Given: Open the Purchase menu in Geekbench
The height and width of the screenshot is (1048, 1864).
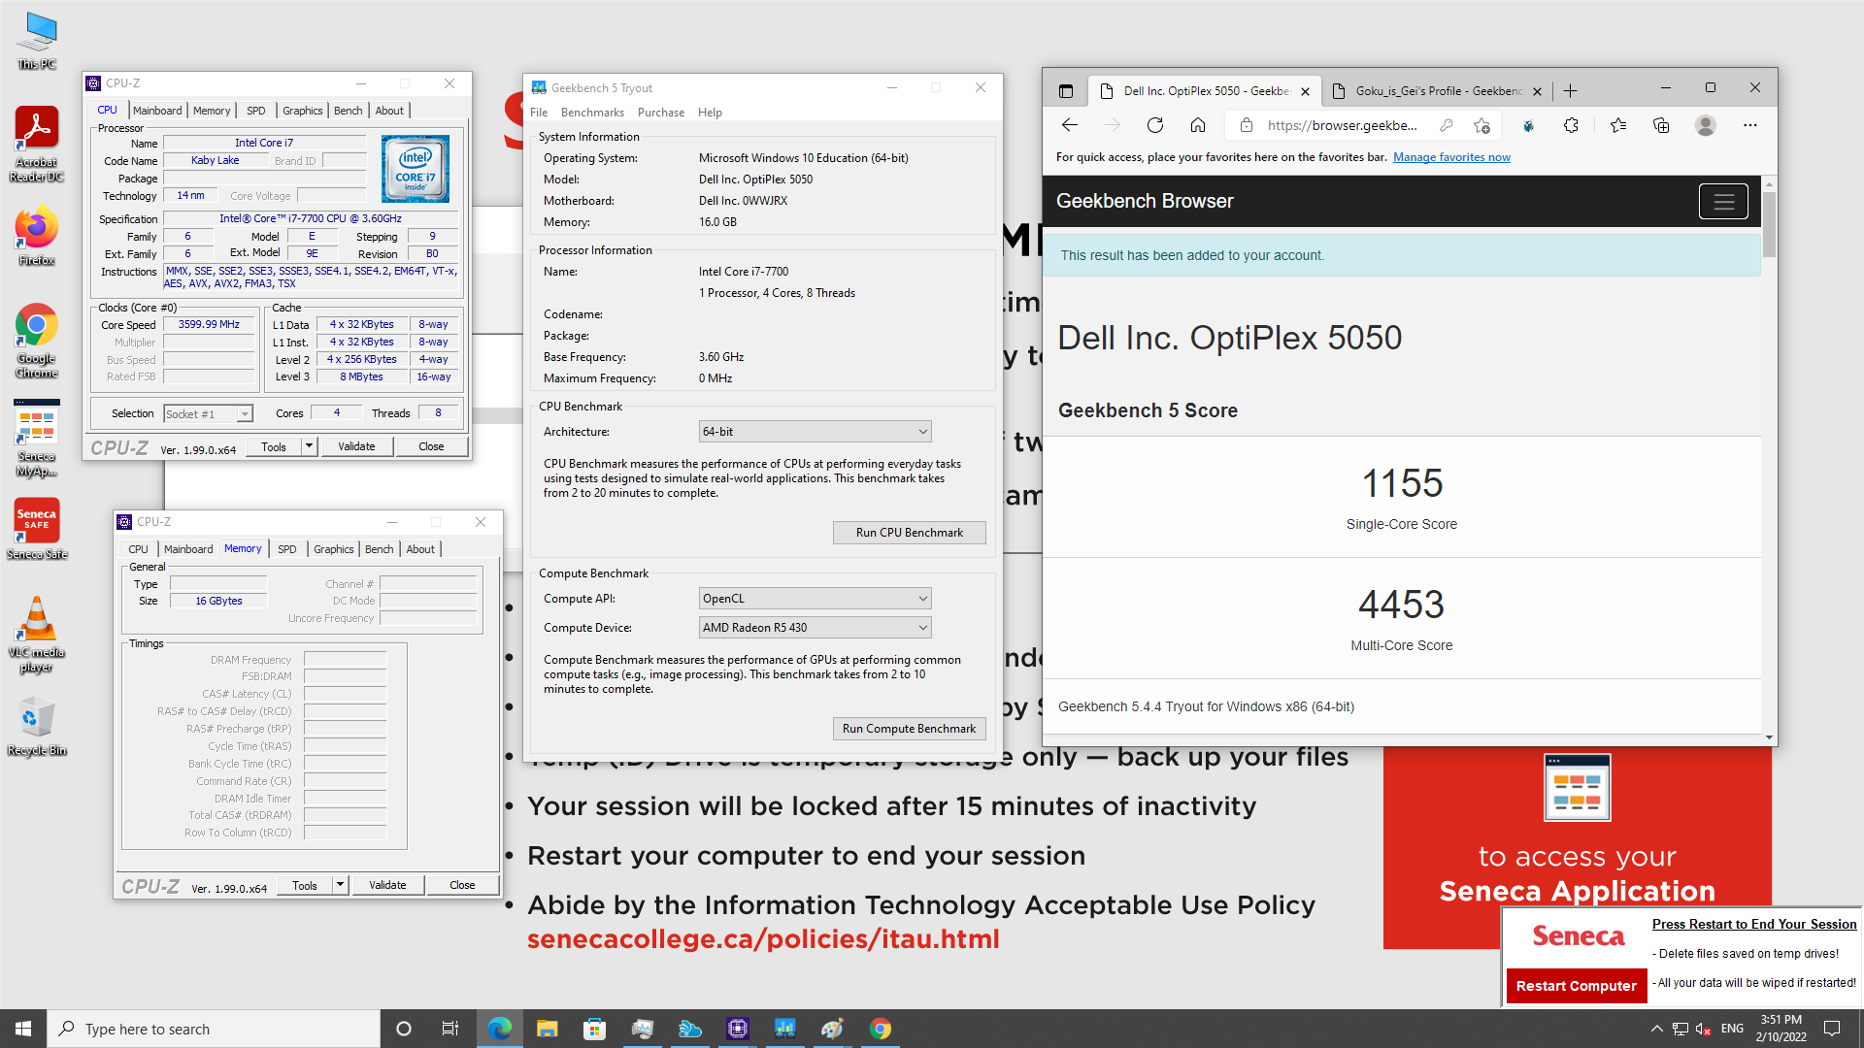Looking at the screenshot, I should [661, 113].
